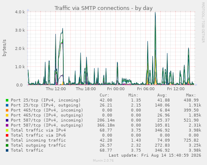Click the 'Port 465/tcp (IPv4, incoming)' legend label

[47, 110]
